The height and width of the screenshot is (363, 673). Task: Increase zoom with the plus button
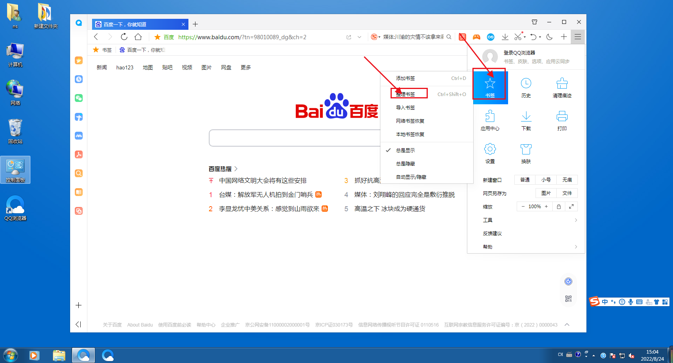(x=546, y=207)
